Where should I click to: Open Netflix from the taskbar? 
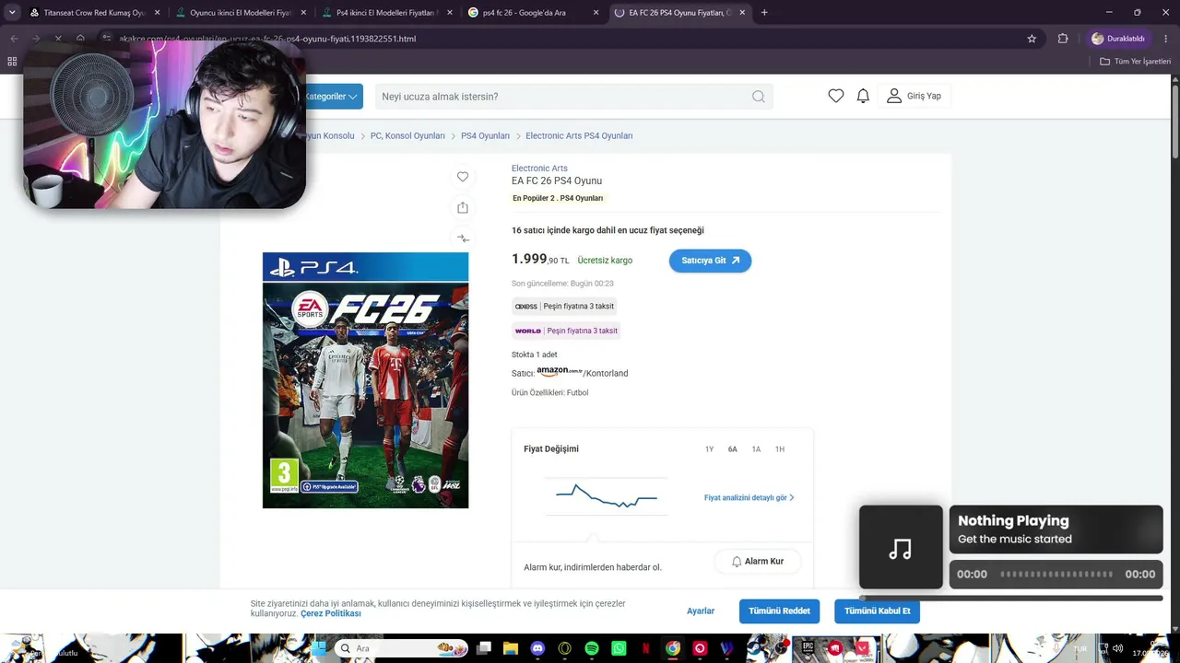(646, 648)
